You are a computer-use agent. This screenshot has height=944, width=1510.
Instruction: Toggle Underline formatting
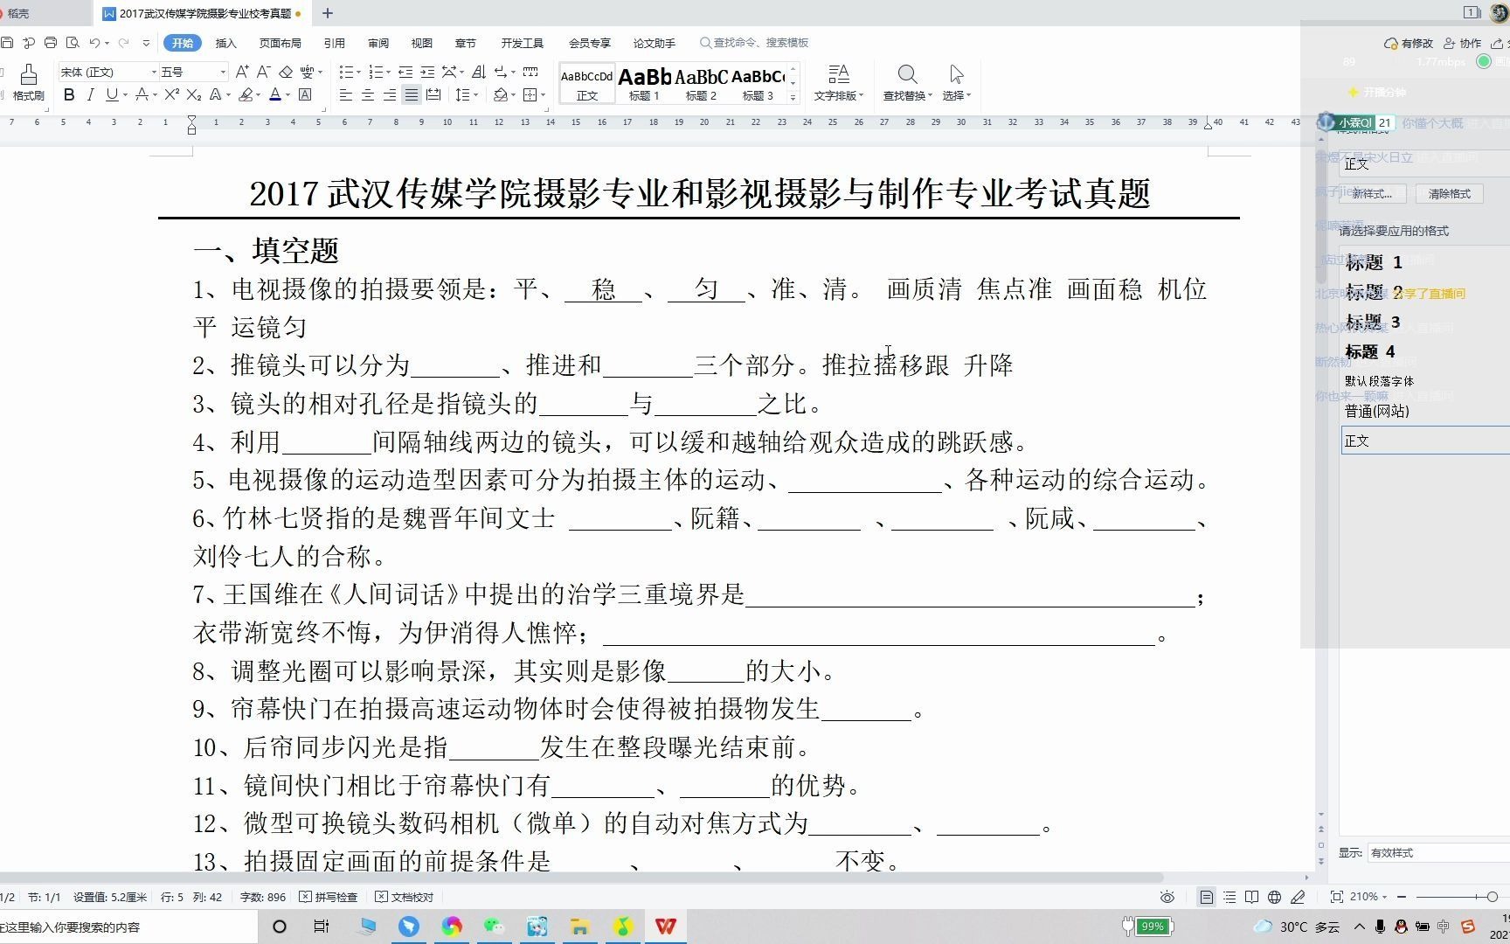[111, 94]
